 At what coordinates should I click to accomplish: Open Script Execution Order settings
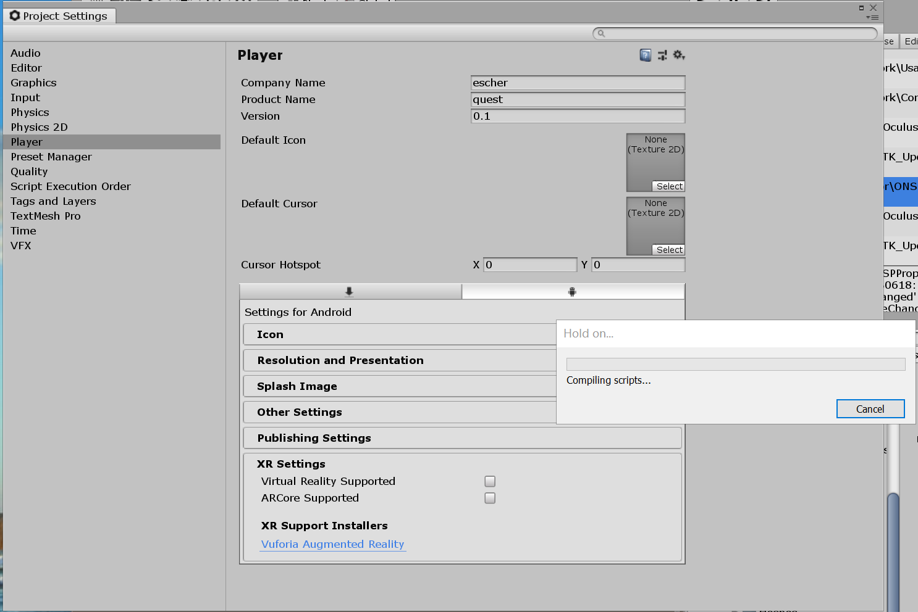tap(112, 186)
